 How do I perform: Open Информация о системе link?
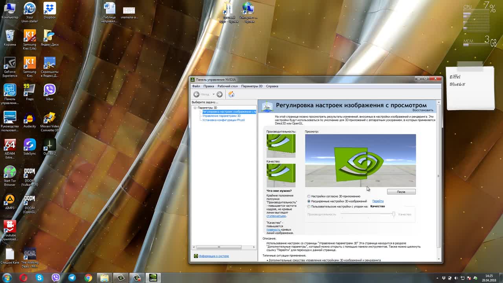(213, 256)
